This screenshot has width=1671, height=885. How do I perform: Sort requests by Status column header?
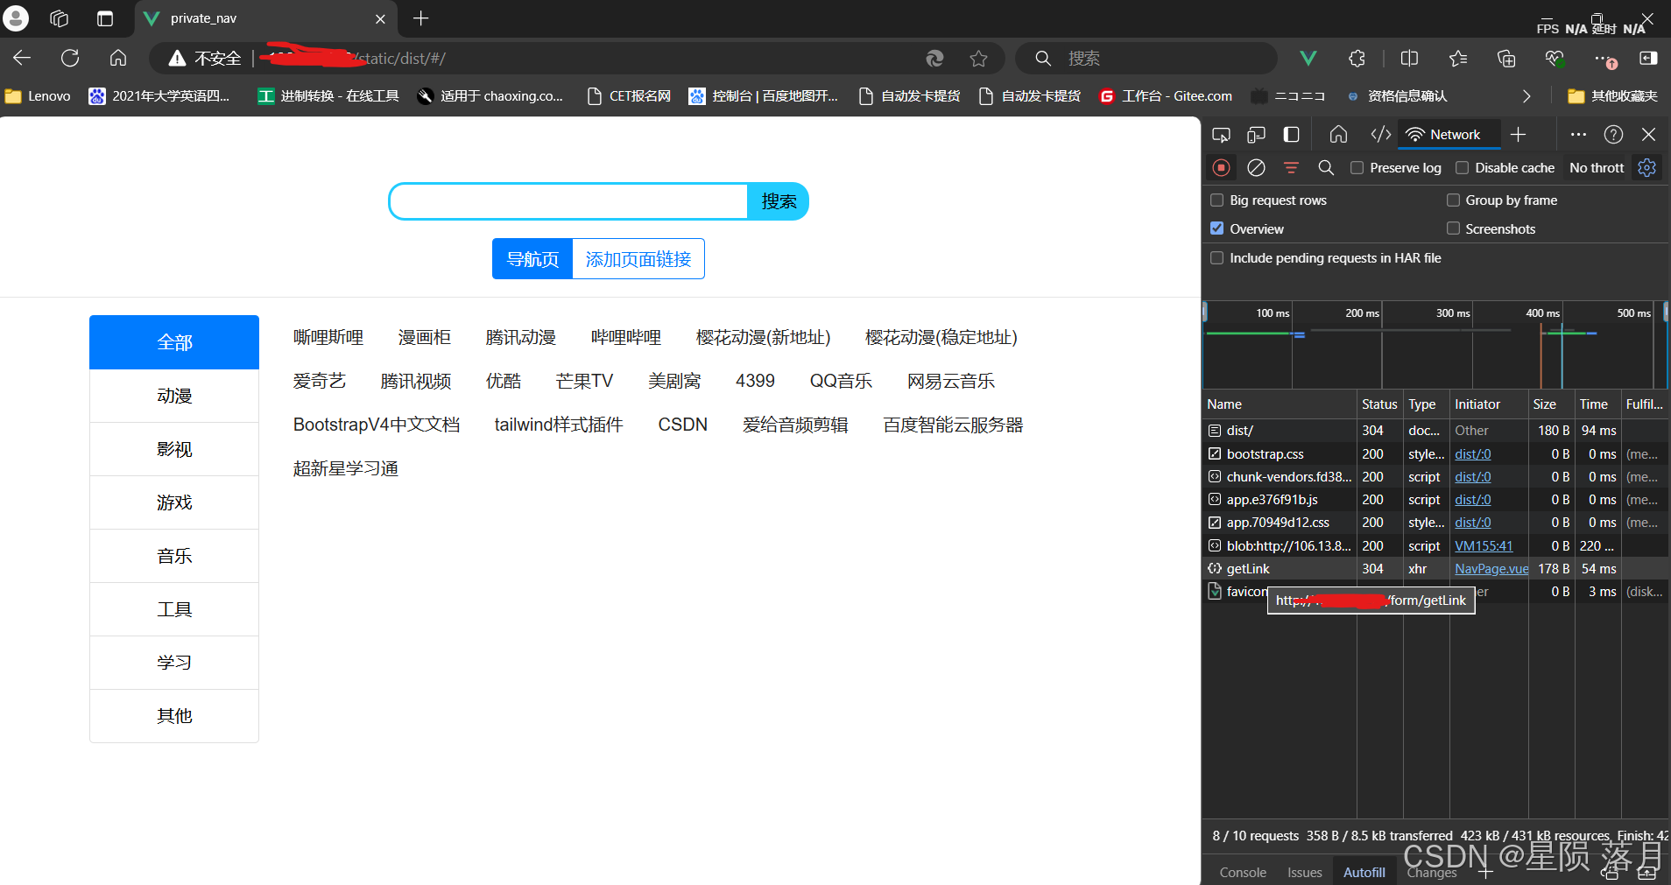click(x=1379, y=404)
